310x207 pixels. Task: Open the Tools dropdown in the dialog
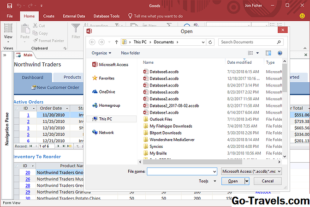tap(208, 181)
